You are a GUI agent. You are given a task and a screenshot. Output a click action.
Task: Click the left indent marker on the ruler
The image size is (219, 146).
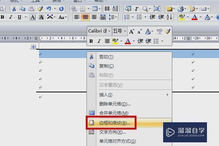(x=39, y=39)
